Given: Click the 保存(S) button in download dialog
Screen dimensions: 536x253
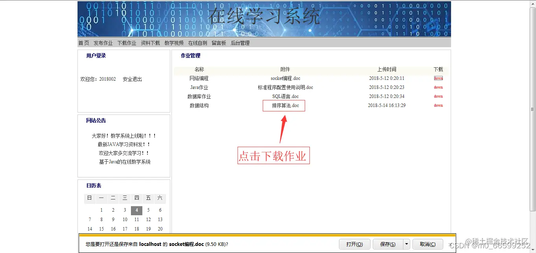Looking at the screenshot, I should (389, 244).
